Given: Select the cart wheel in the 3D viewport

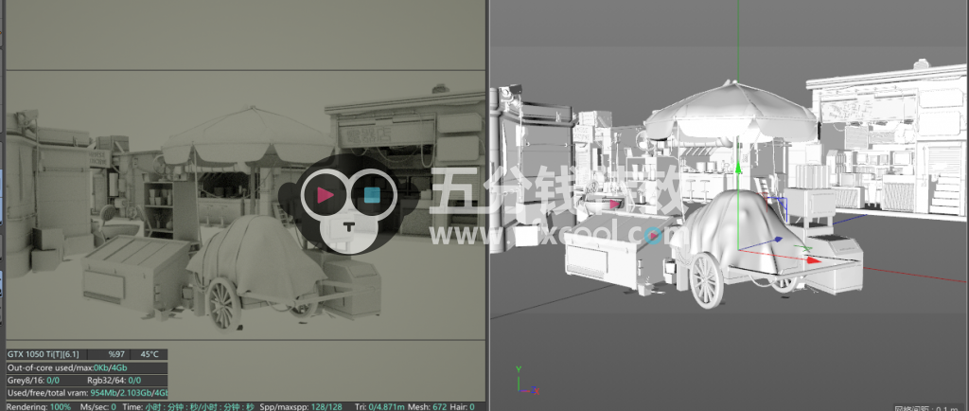Looking at the screenshot, I should [705, 281].
